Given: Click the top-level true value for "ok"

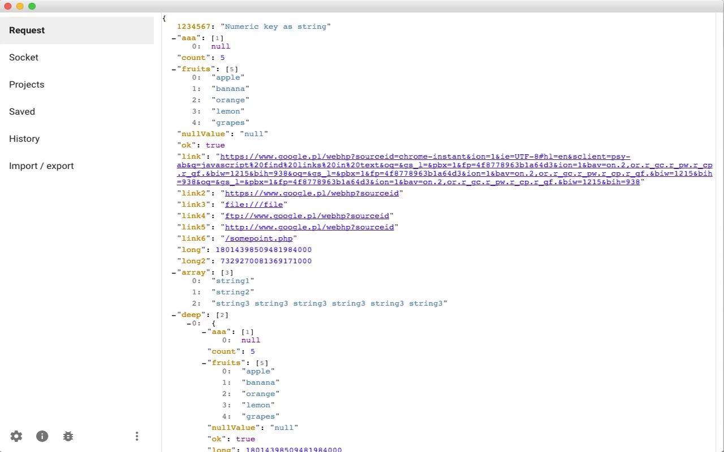Looking at the screenshot, I should [x=216, y=145].
